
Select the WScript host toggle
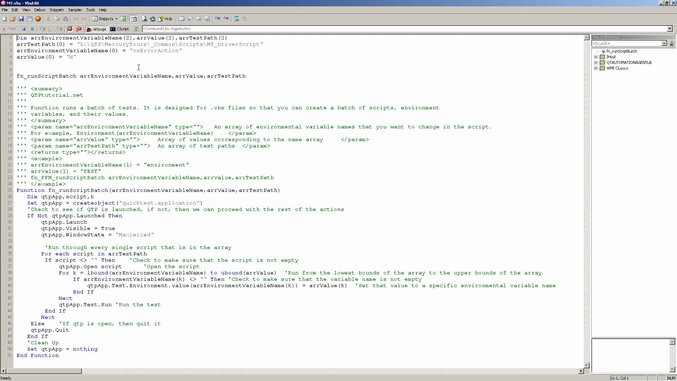coord(96,29)
